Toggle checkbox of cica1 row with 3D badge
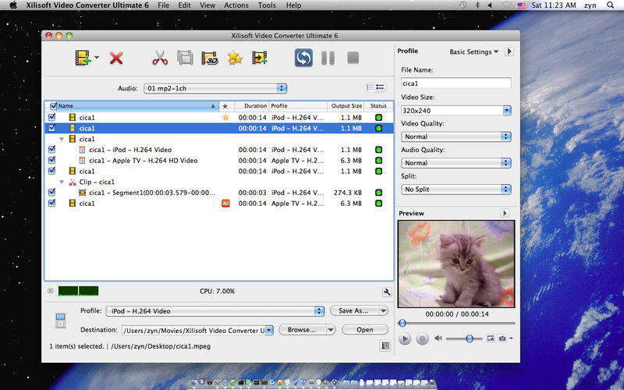Screen dimensions: 624x390 (x=51, y=204)
